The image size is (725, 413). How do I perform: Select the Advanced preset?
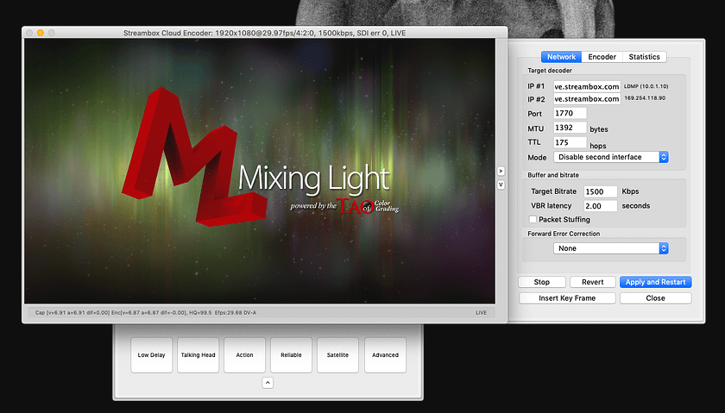coord(385,354)
